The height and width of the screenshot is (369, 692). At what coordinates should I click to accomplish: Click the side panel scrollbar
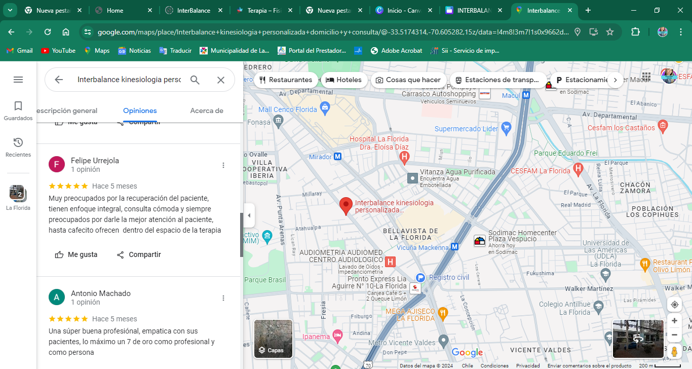point(242,235)
